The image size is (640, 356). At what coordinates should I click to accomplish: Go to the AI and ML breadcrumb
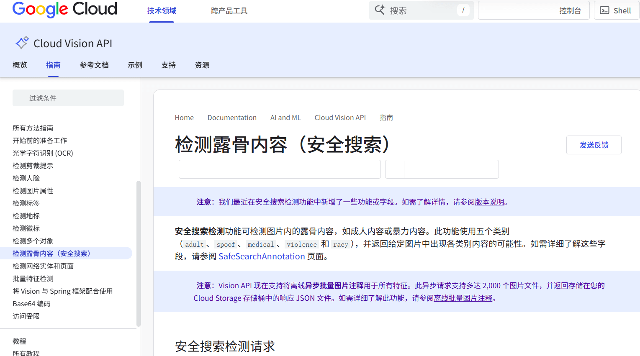click(x=285, y=118)
